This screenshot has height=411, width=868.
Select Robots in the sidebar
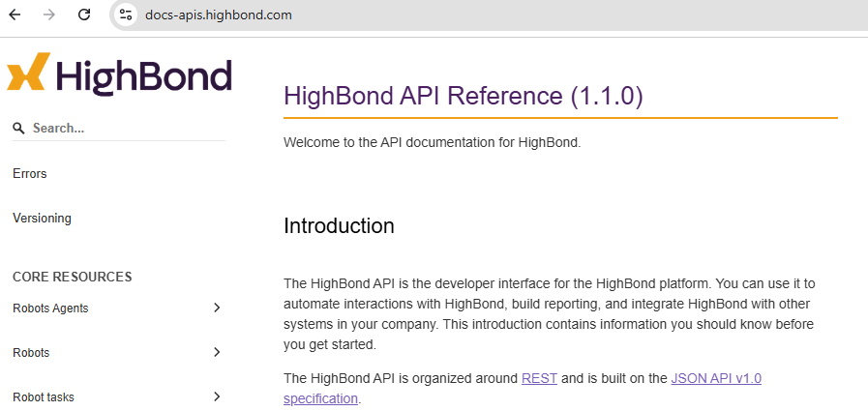(x=31, y=353)
